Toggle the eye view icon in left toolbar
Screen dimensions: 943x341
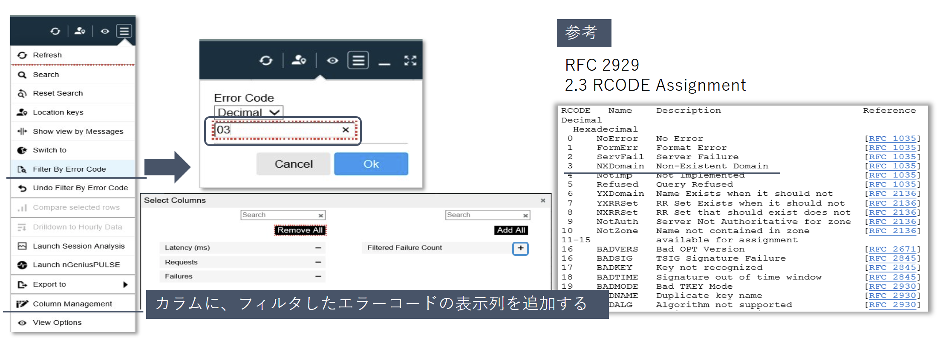click(105, 31)
